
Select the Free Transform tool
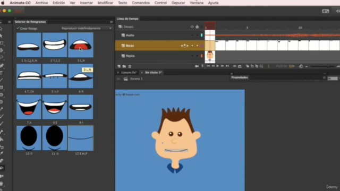tap(1, 43)
